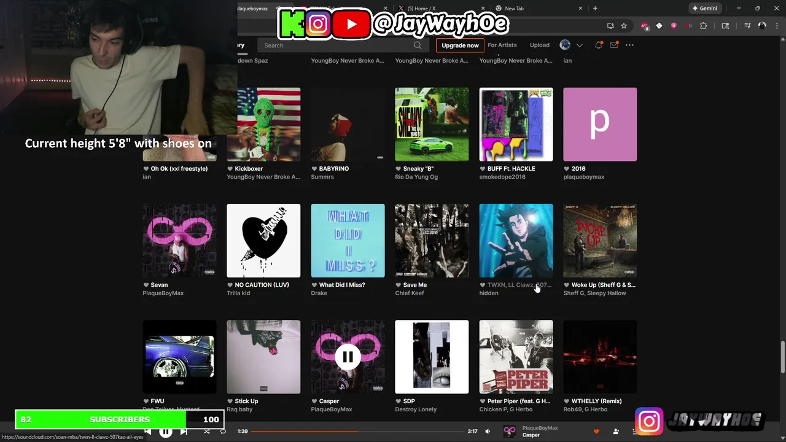The width and height of the screenshot is (786, 442).
Task: Toggle heart on NO CAUTION (LUV)
Action: click(230, 285)
